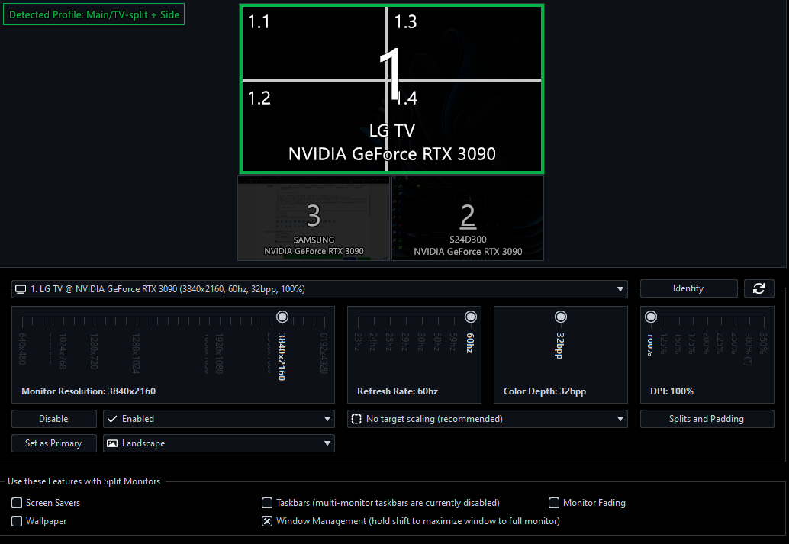789x544 pixels.
Task: Open the monitor selection dropdown arrow
Action: 620,289
